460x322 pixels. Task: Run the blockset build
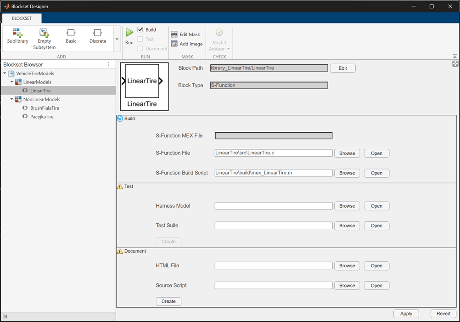[x=129, y=36]
